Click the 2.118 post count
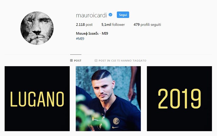 [x=84, y=25]
